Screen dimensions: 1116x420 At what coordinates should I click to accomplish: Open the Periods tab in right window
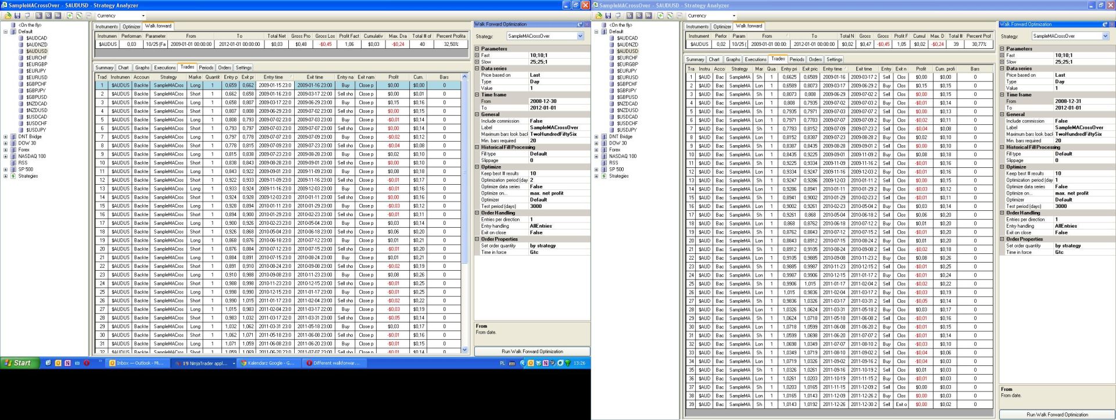797,60
